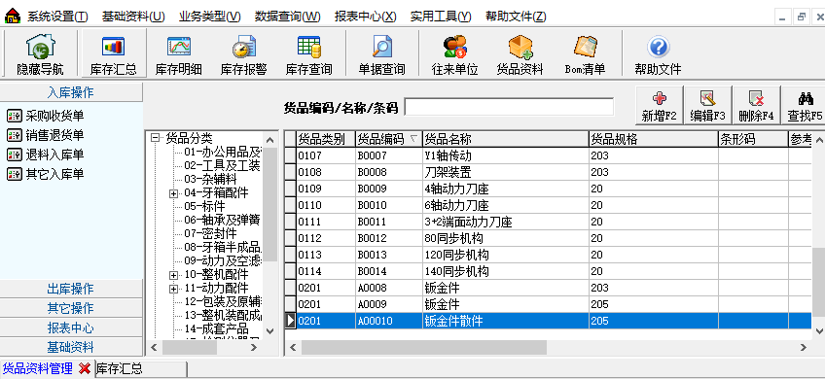825x379 pixels.
Task: Open 其它入库单 in sidebar
Action: [46, 174]
